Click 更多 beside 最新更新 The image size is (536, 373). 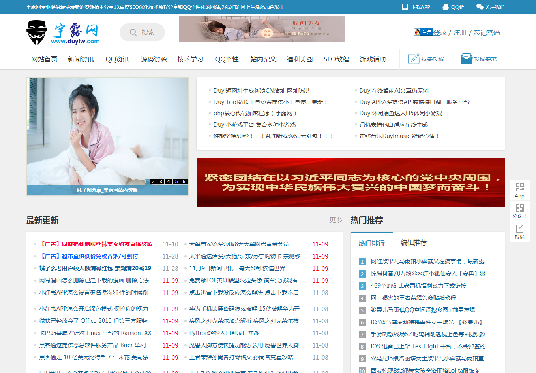pyautogui.click(x=336, y=220)
